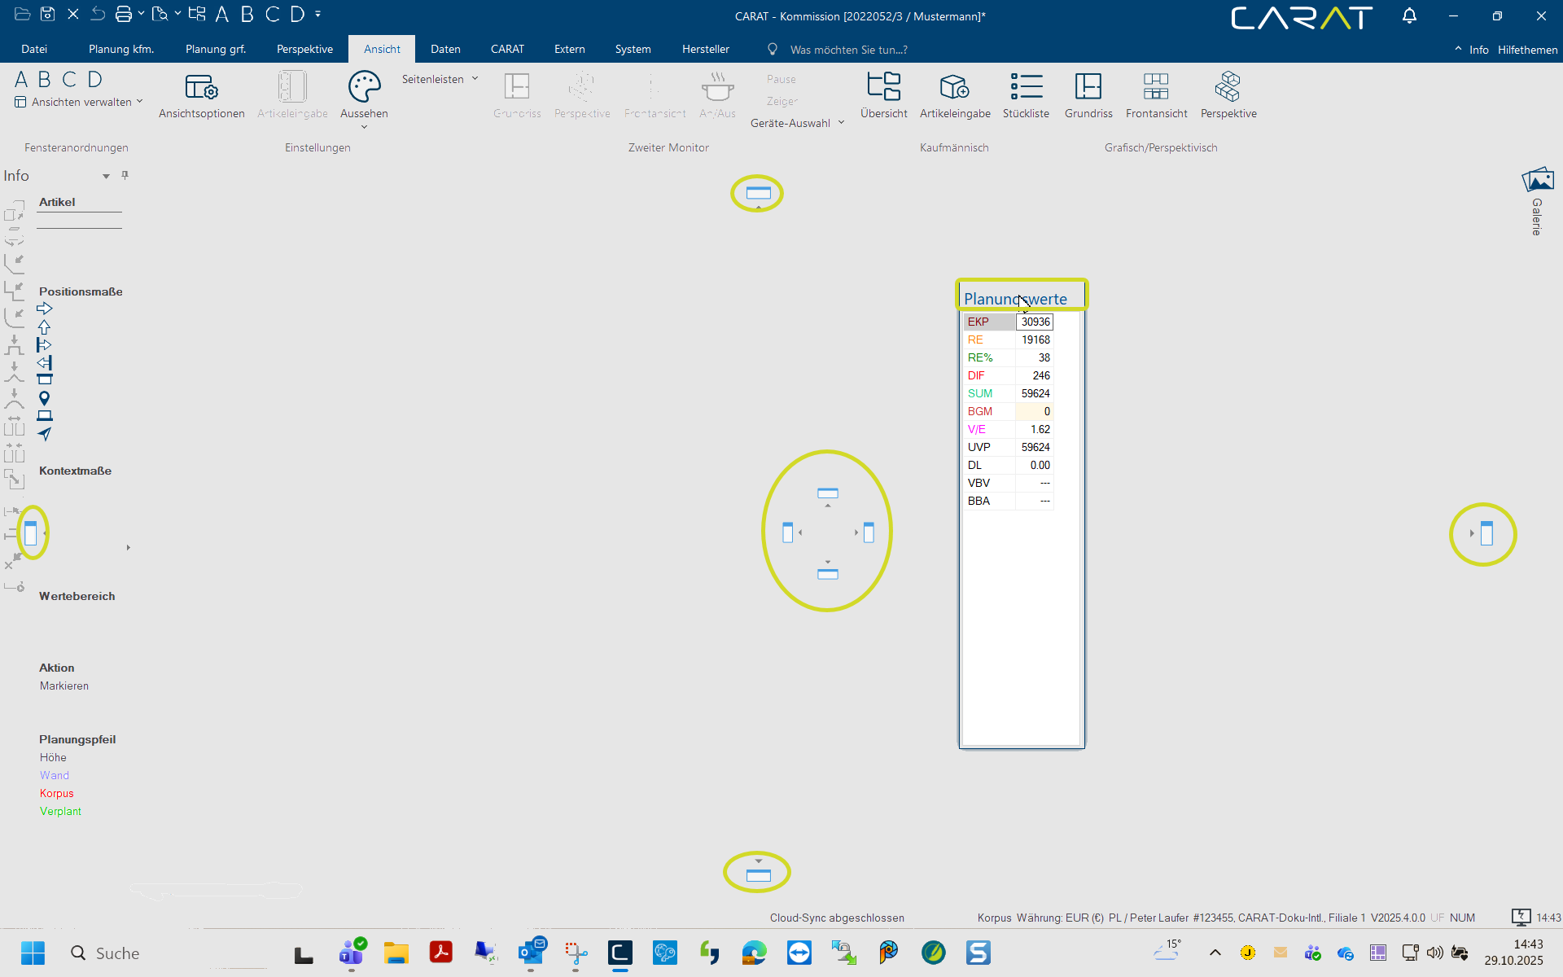
Task: Pin the Info panel
Action: (125, 175)
